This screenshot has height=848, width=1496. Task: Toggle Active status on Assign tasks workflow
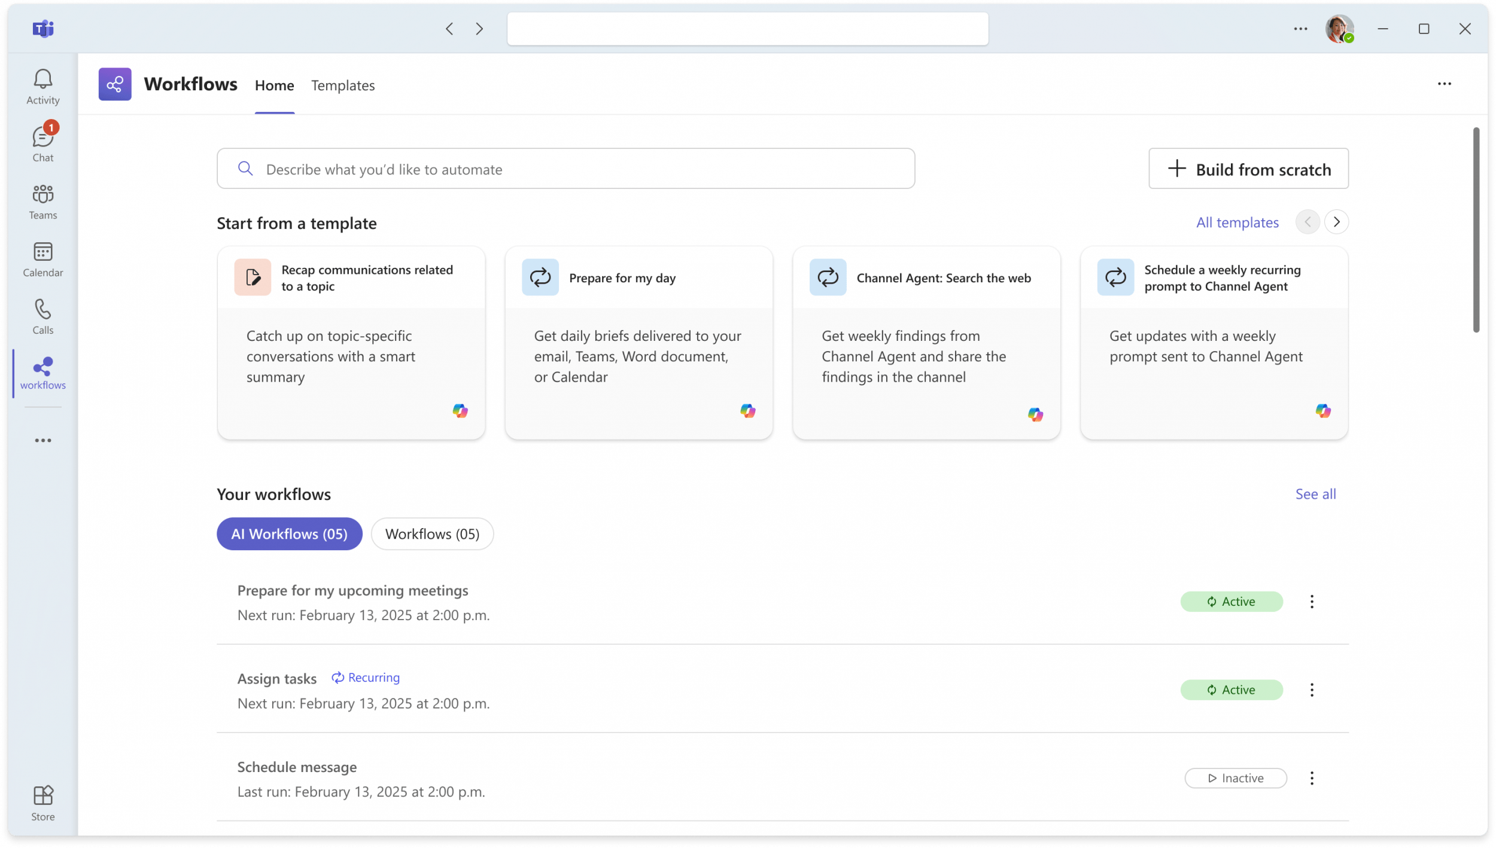point(1231,690)
